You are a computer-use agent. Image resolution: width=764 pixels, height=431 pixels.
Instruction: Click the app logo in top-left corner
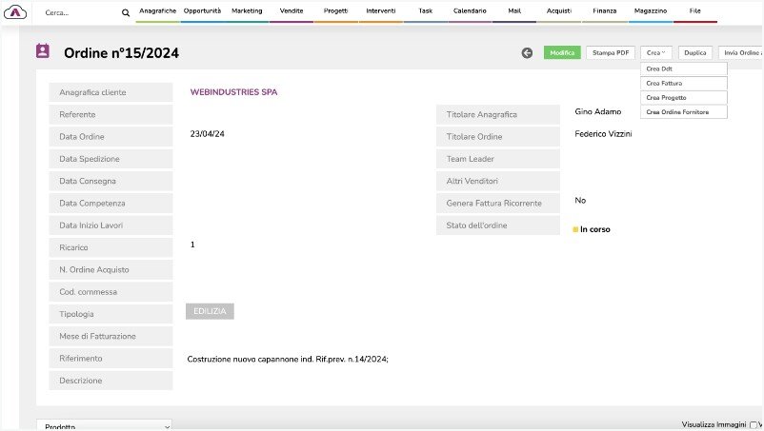click(x=16, y=12)
